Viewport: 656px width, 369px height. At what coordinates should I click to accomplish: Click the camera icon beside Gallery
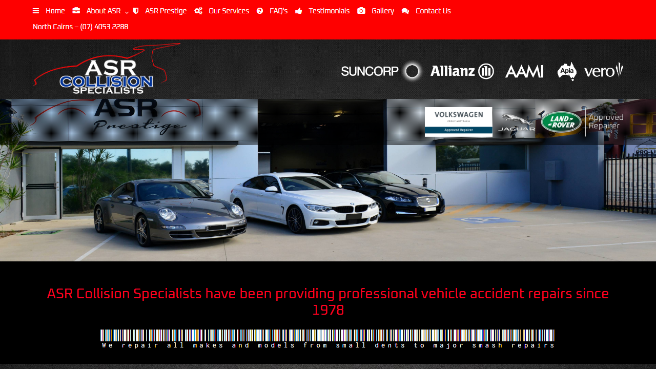361,11
